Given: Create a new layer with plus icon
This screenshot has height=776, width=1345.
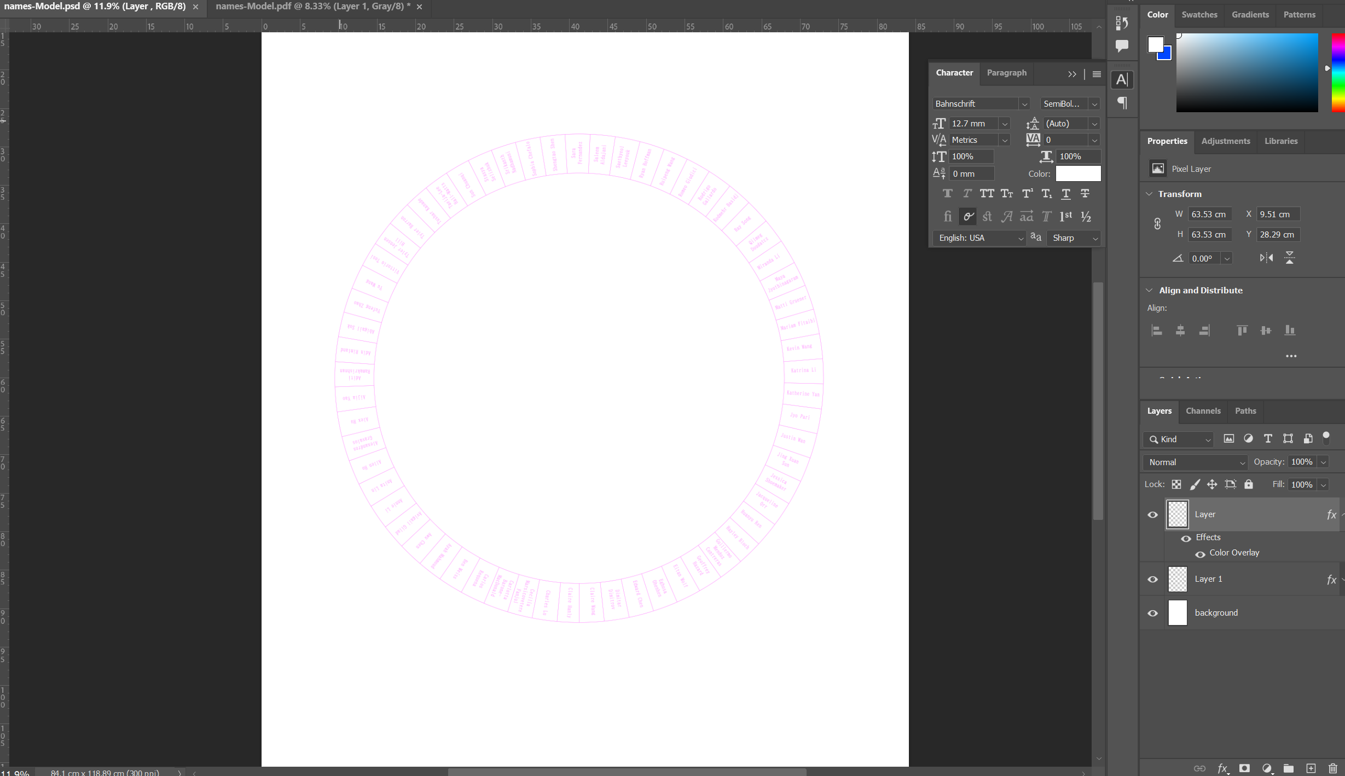Looking at the screenshot, I should click(x=1311, y=768).
